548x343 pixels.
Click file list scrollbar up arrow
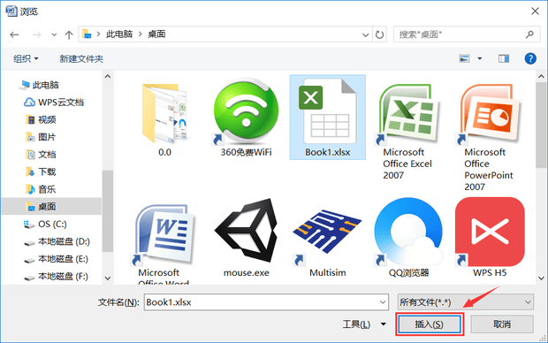click(541, 76)
